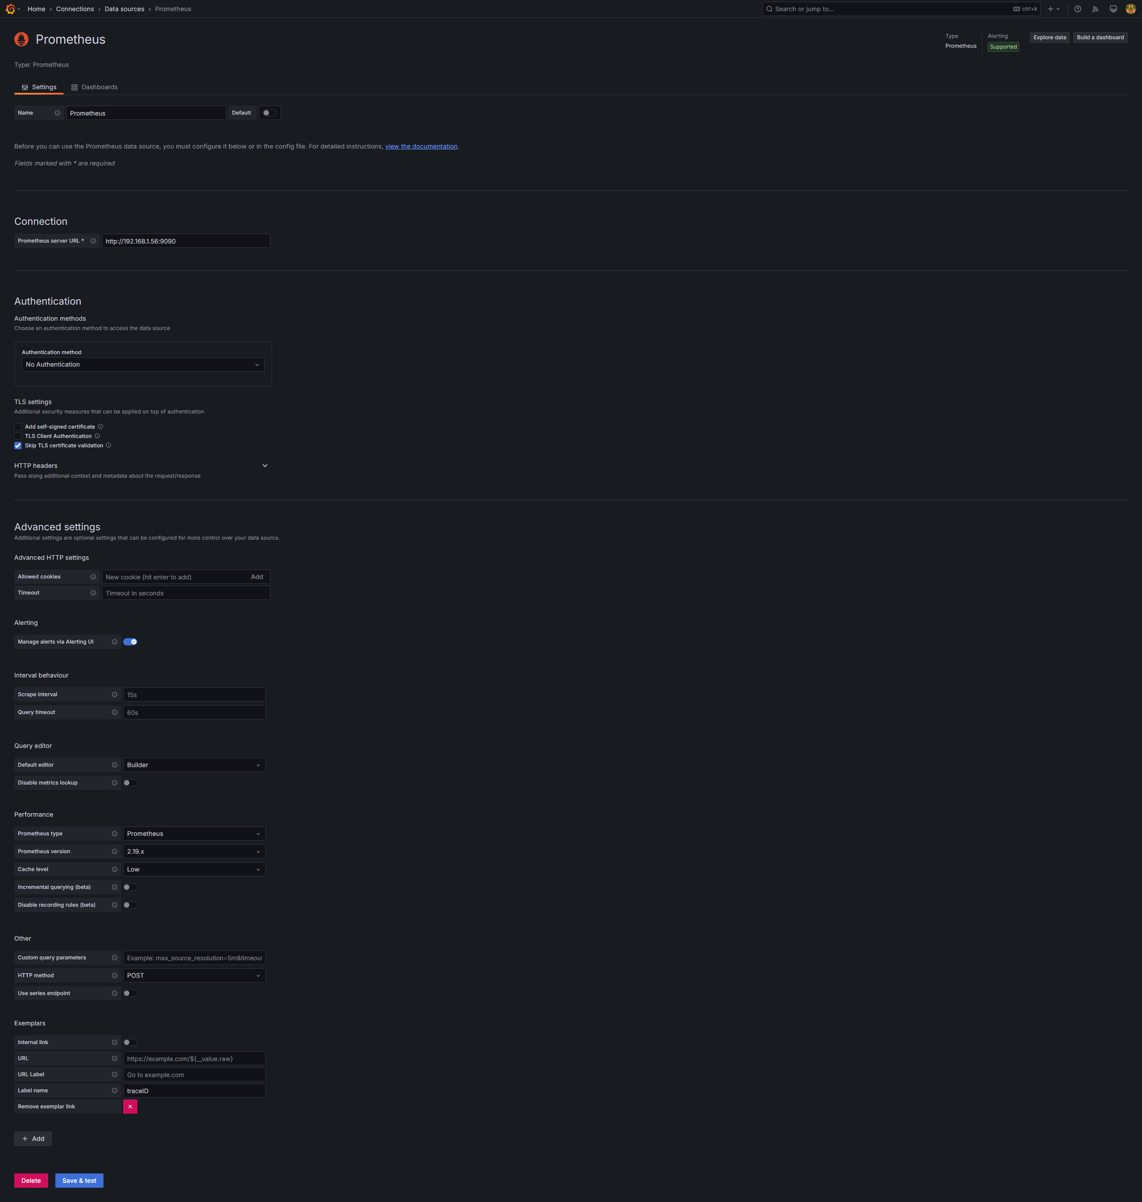
Task: Remove the exemplar link with the X icon
Action: [130, 1107]
